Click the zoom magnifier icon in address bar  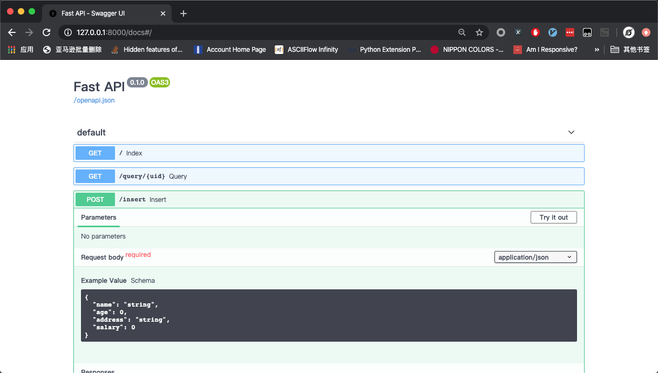click(x=462, y=32)
